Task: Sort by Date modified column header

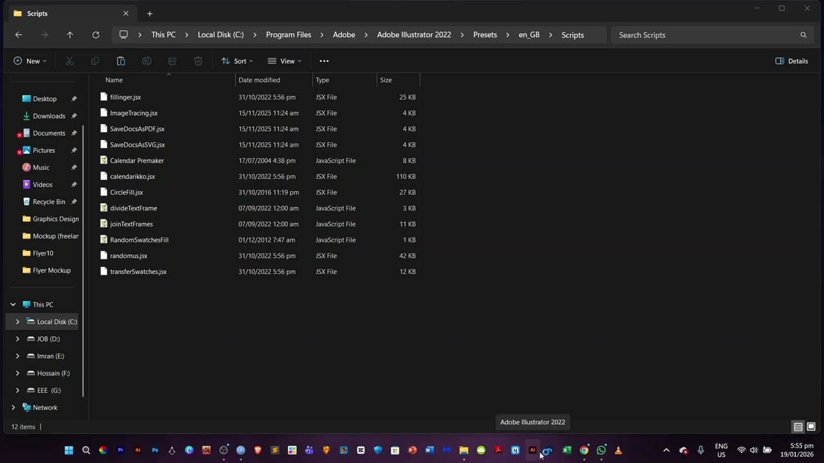Action: tap(274, 80)
